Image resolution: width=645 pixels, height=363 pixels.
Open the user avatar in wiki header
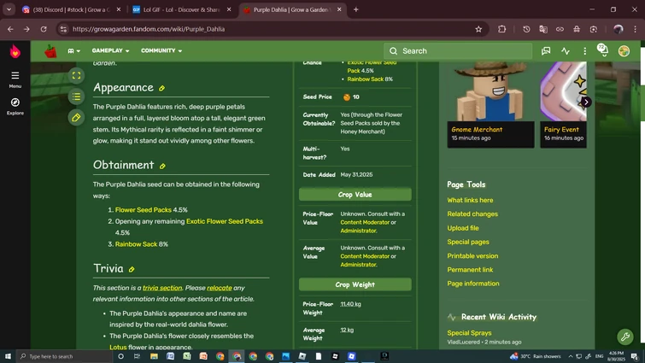click(624, 51)
